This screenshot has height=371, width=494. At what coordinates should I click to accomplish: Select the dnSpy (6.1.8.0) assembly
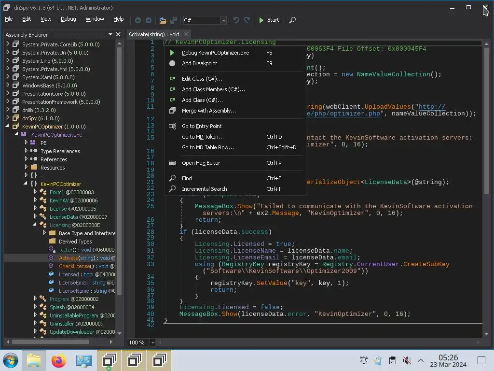coord(41,118)
